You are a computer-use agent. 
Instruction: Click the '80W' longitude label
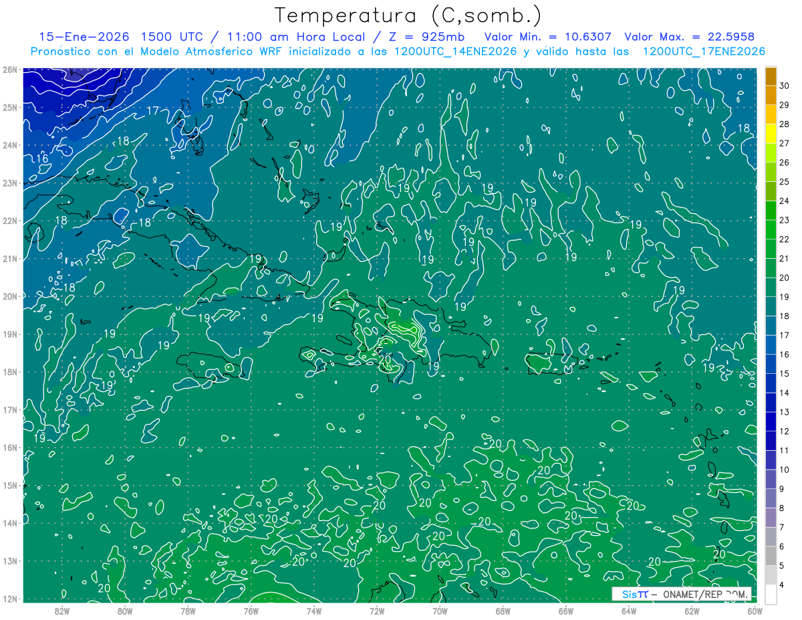[x=125, y=611]
